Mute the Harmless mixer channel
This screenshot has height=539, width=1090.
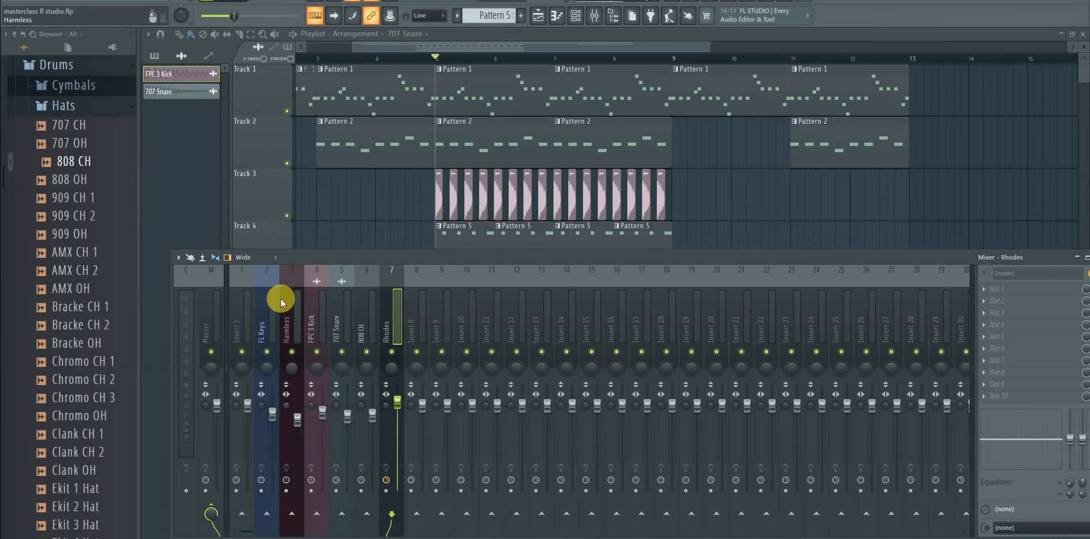tap(292, 352)
